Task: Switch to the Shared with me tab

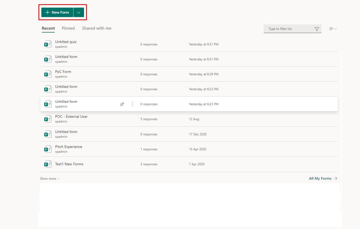Action: coord(97,28)
